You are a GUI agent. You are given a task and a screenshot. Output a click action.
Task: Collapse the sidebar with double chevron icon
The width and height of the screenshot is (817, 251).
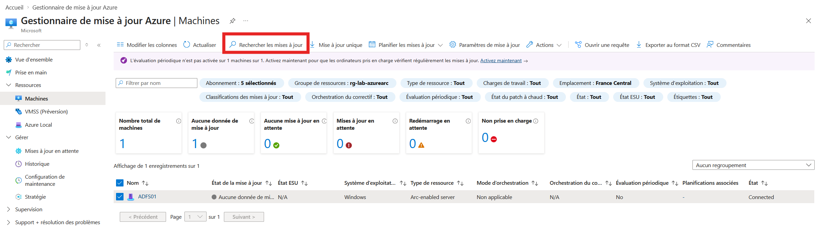[x=99, y=45]
